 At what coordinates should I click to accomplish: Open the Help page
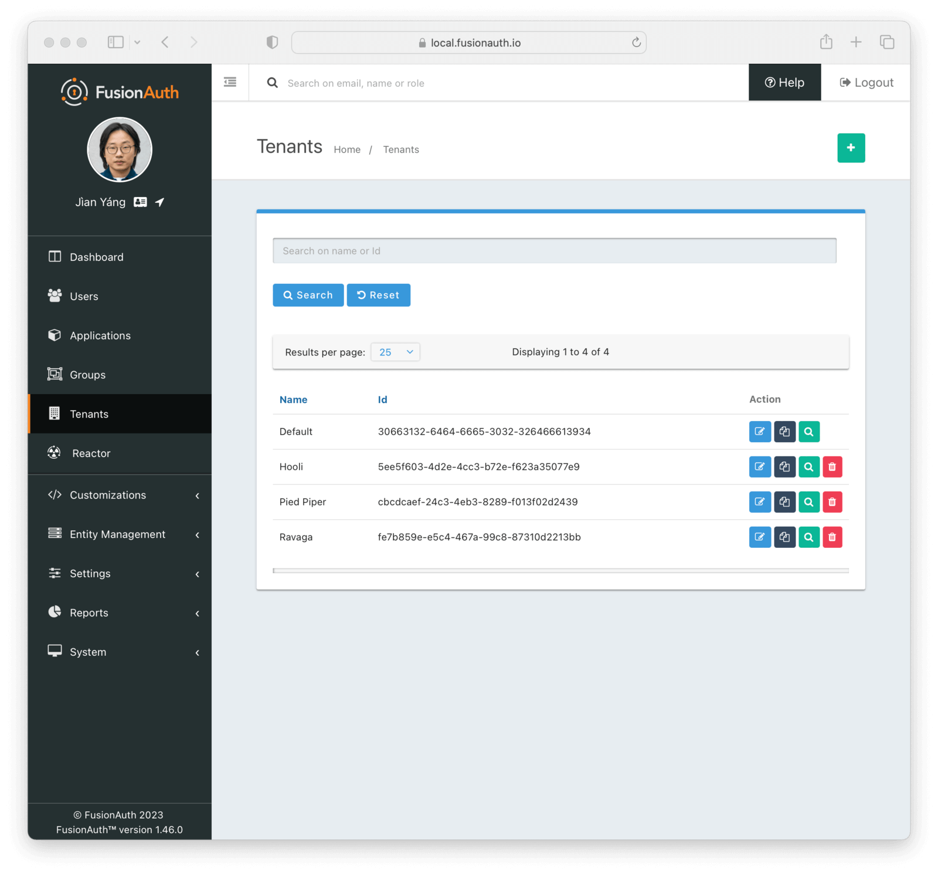784,83
